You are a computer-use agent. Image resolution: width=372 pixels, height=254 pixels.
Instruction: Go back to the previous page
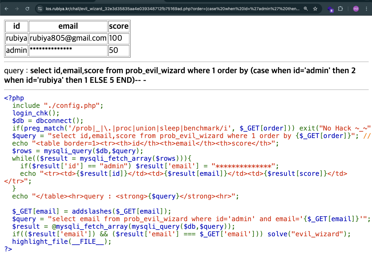(6, 9)
